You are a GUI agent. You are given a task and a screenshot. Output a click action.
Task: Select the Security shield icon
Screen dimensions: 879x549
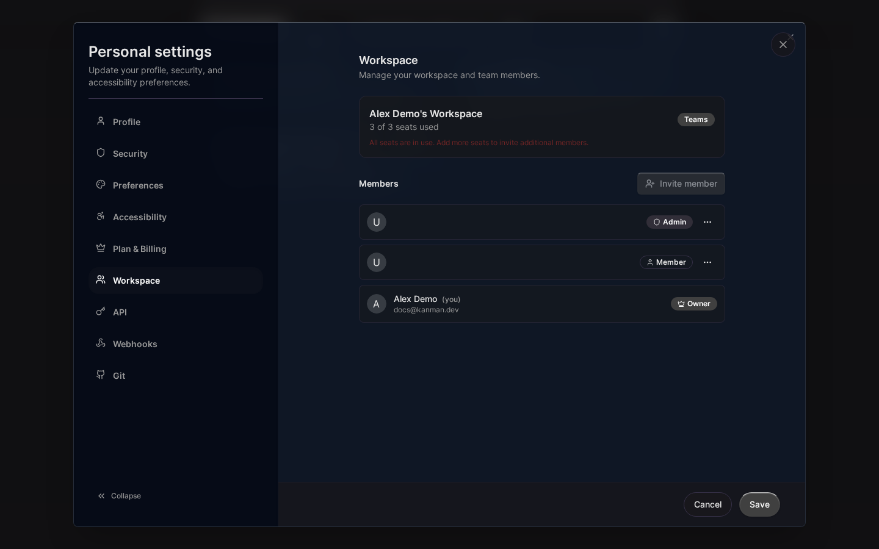(x=101, y=152)
